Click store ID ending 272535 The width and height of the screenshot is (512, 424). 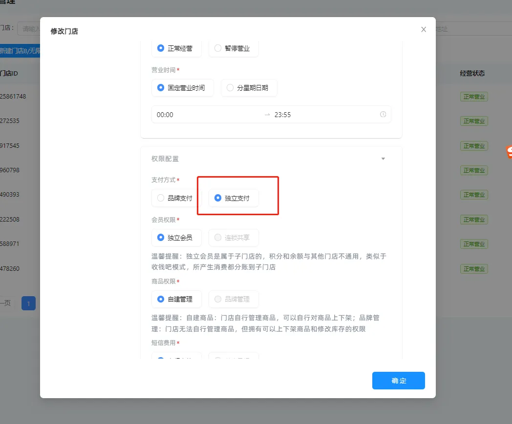click(10, 121)
